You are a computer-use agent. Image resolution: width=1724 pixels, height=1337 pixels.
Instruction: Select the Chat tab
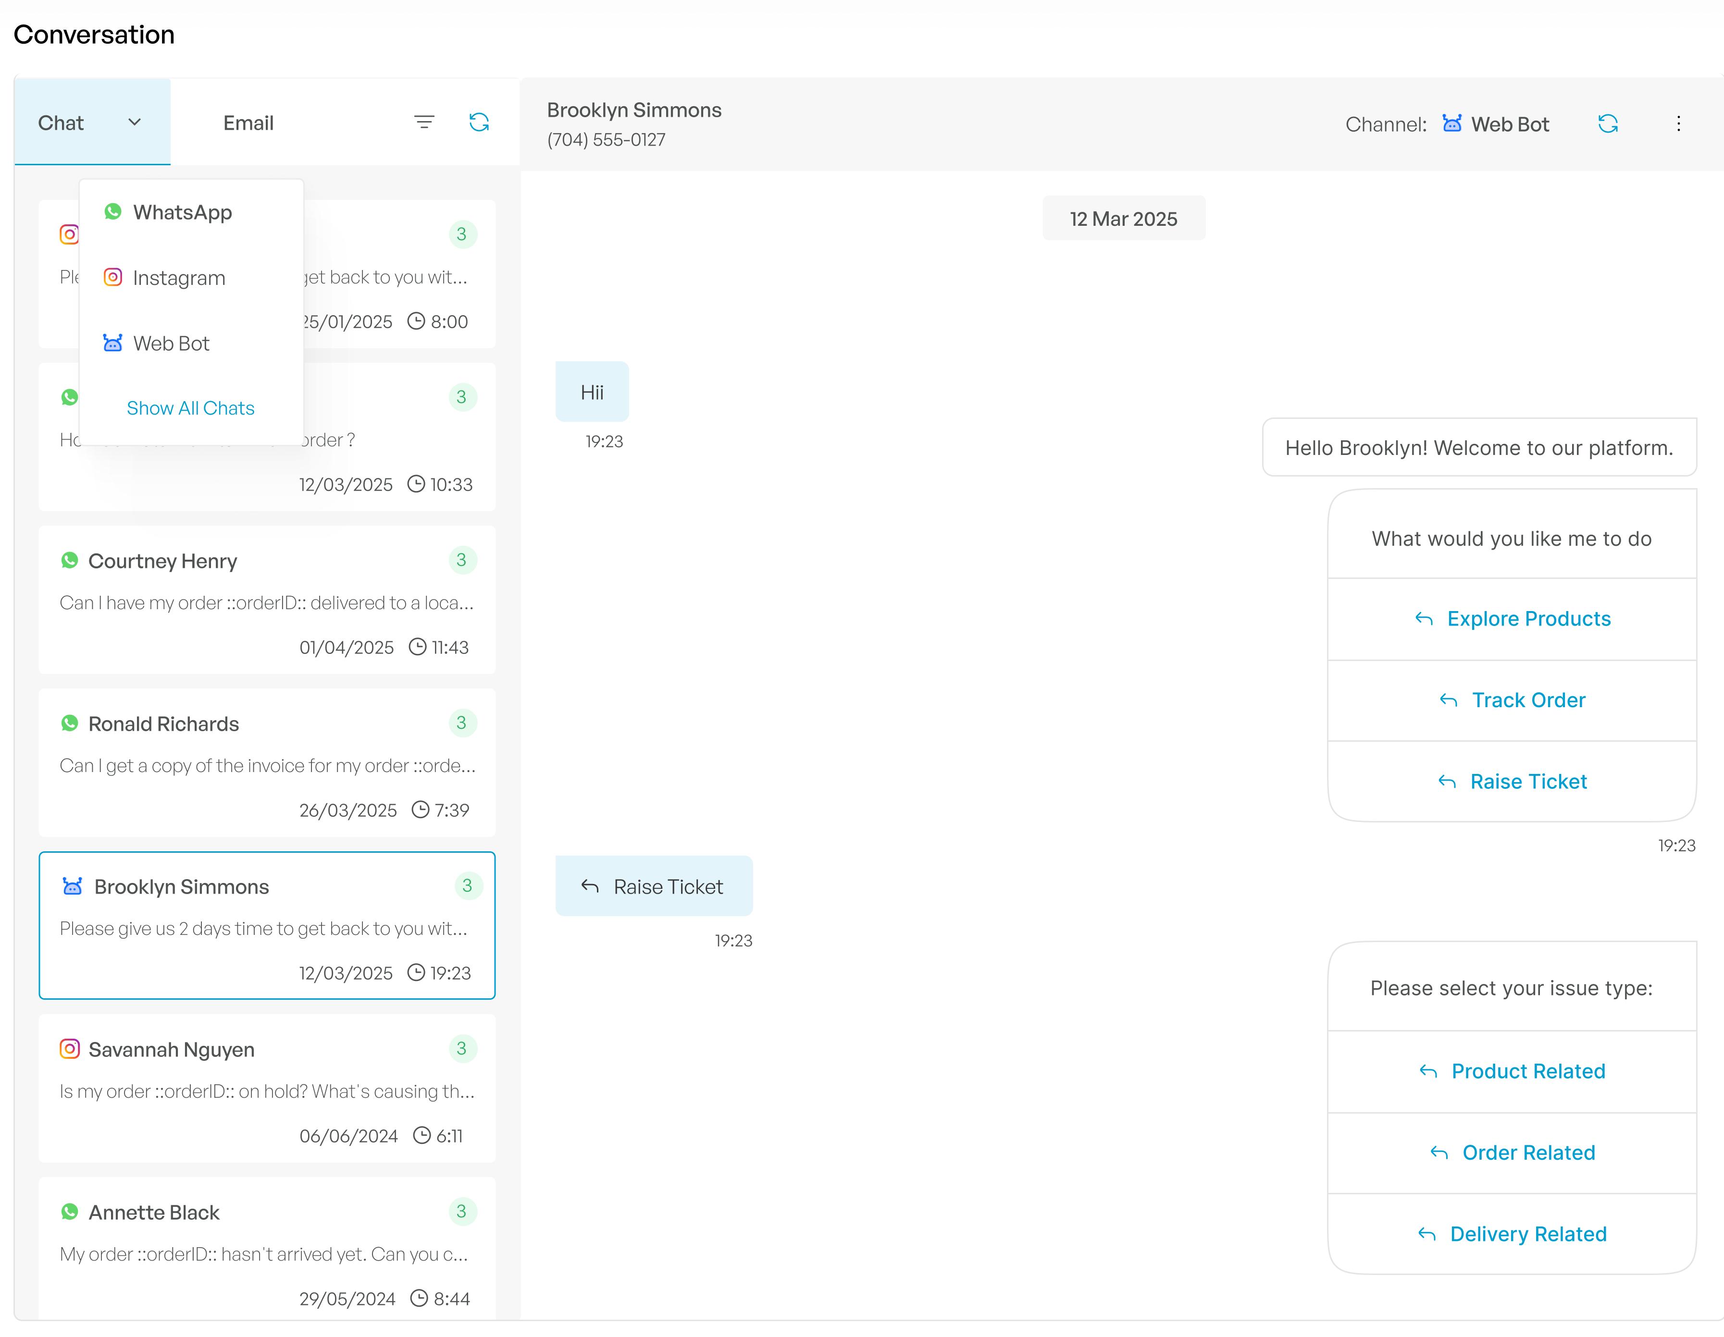[x=62, y=123]
